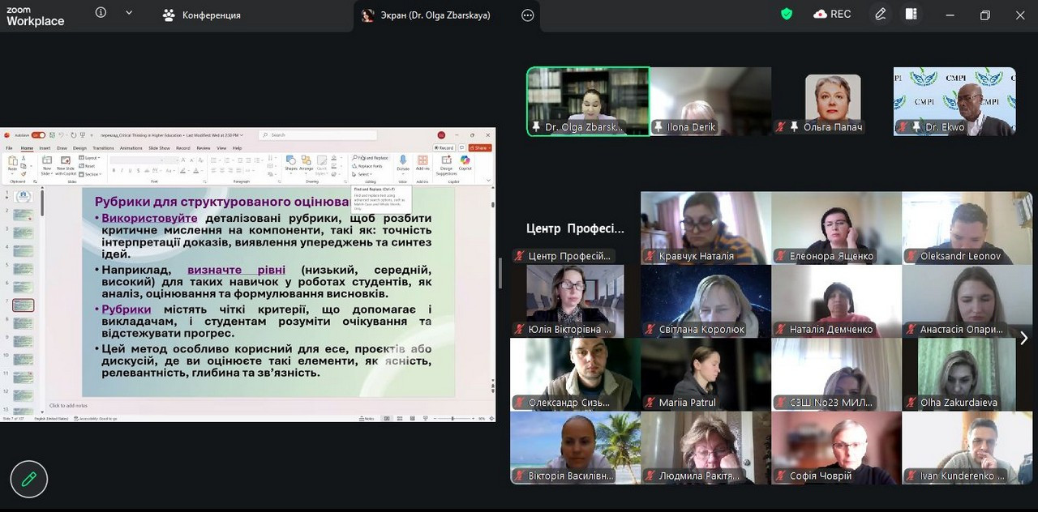
Task: Click Replace Fonts
Action: coord(367,166)
